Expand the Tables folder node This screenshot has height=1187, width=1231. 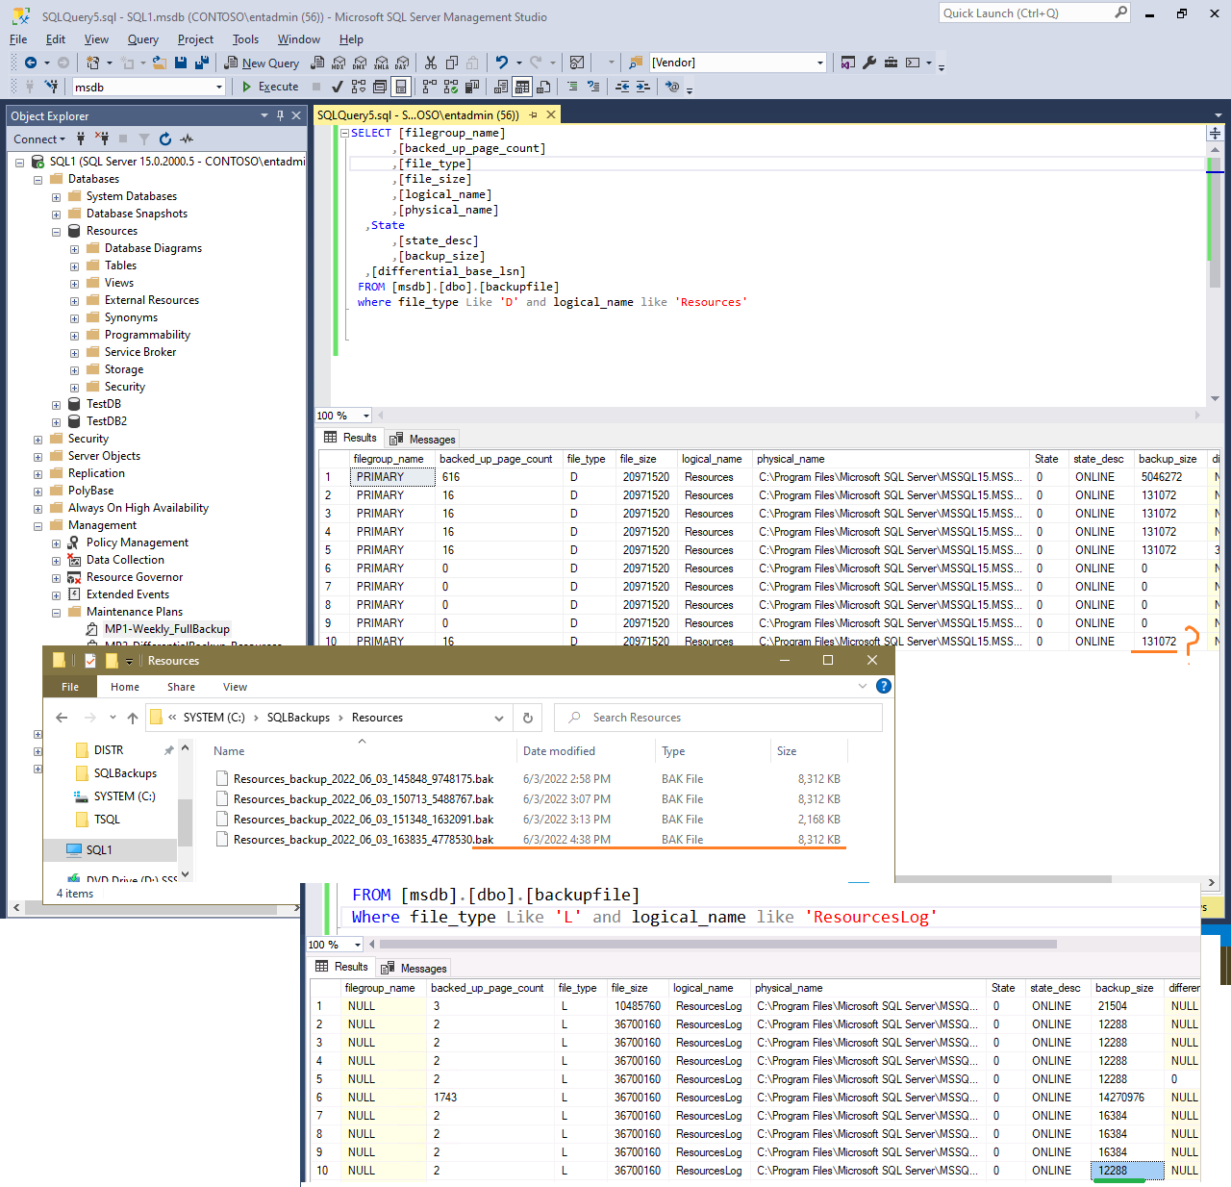[x=74, y=266]
